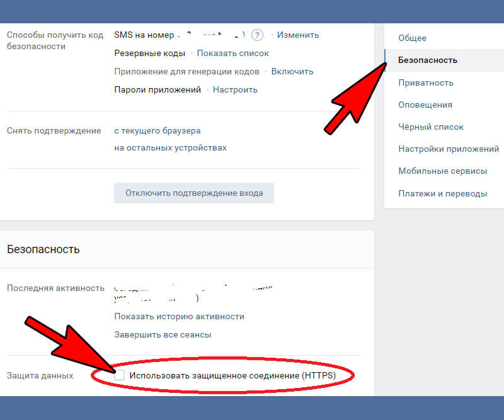The height and width of the screenshot is (420, 504).
Task: Click Настроить for app passwords
Action: pos(235,89)
